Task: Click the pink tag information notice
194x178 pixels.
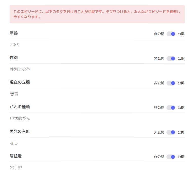Action: coord(97,14)
